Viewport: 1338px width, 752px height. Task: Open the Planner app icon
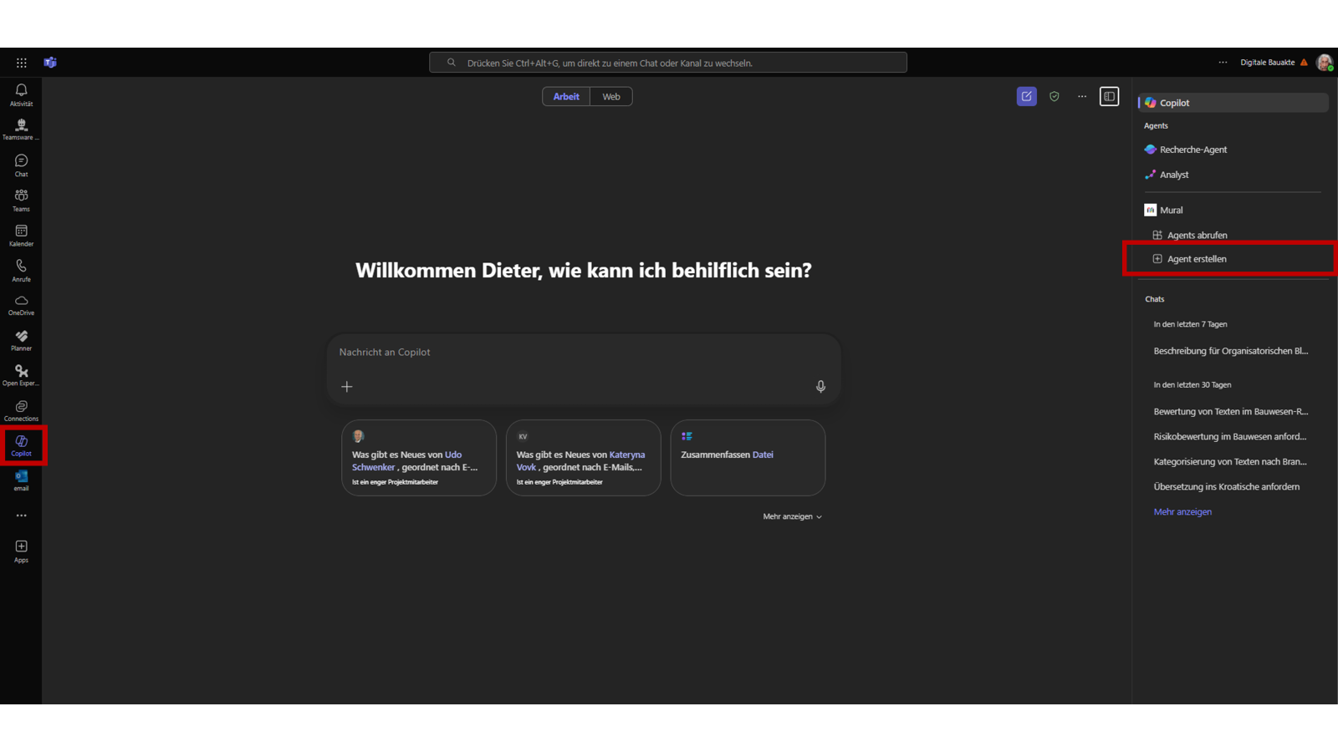pyautogui.click(x=21, y=340)
